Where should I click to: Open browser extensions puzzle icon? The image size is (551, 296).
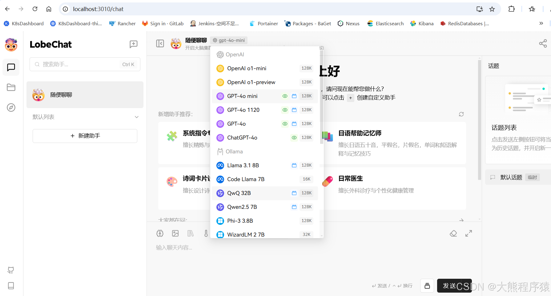tap(512, 9)
